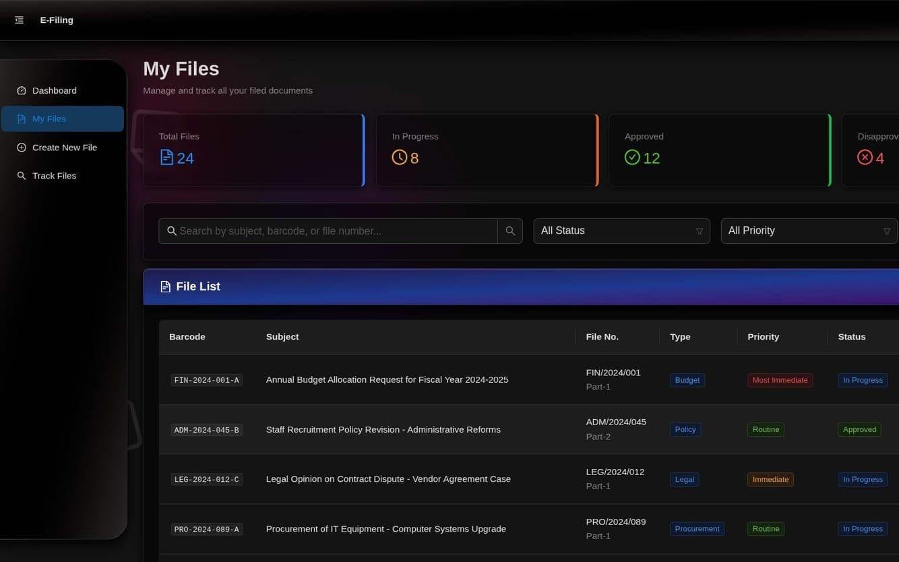The image size is (899, 562).
Task: Click the Approved checkmark circle icon
Action: pos(632,158)
